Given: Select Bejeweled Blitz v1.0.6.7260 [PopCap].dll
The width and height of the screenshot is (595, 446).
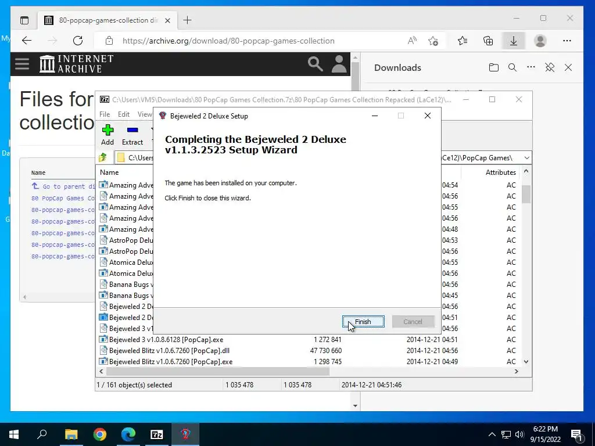Looking at the screenshot, I should coord(169,350).
